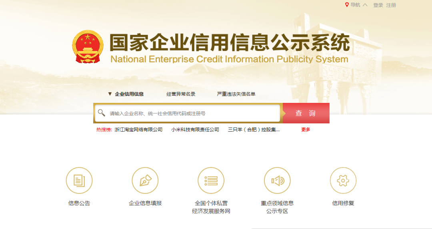Click the 信用修复 gear icon
Viewport: 432px width, 229px height.
point(343,181)
